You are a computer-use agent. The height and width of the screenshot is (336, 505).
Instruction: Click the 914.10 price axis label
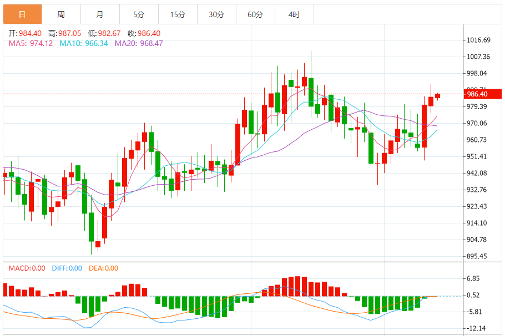477,223
